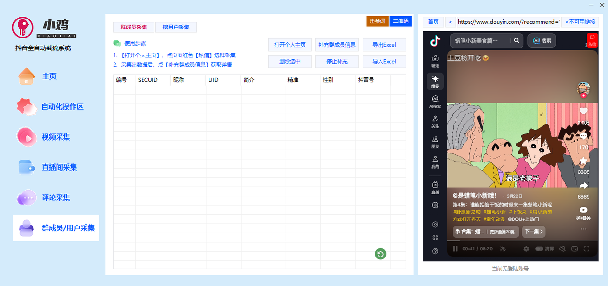Image resolution: width=608 pixels, height=286 pixels.
Task: Pause the playing video
Action: (455, 248)
